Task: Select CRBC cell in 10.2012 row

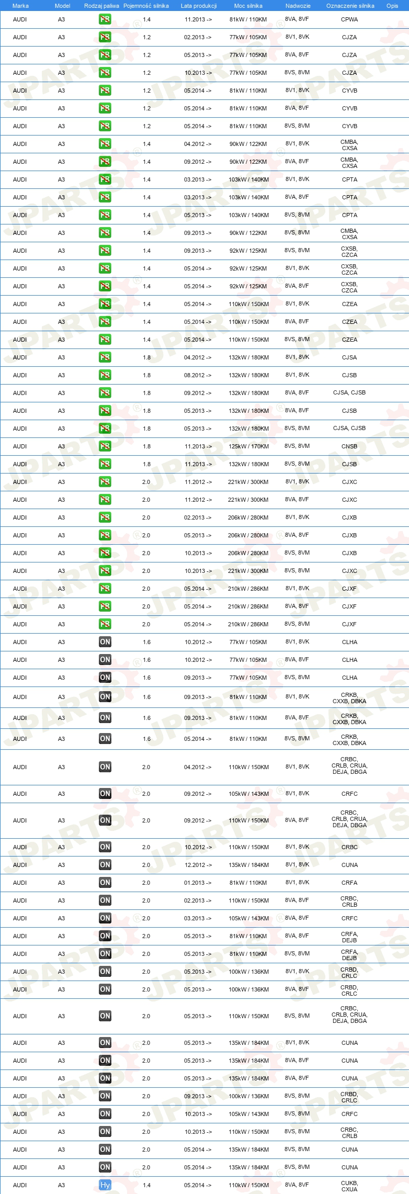Action: [x=349, y=847]
